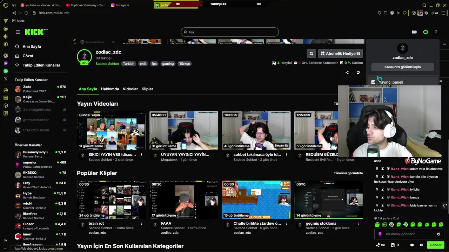This screenshot has width=449, height=252.
Task: Click Abonelik Hediye Et button
Action: [x=340, y=54]
